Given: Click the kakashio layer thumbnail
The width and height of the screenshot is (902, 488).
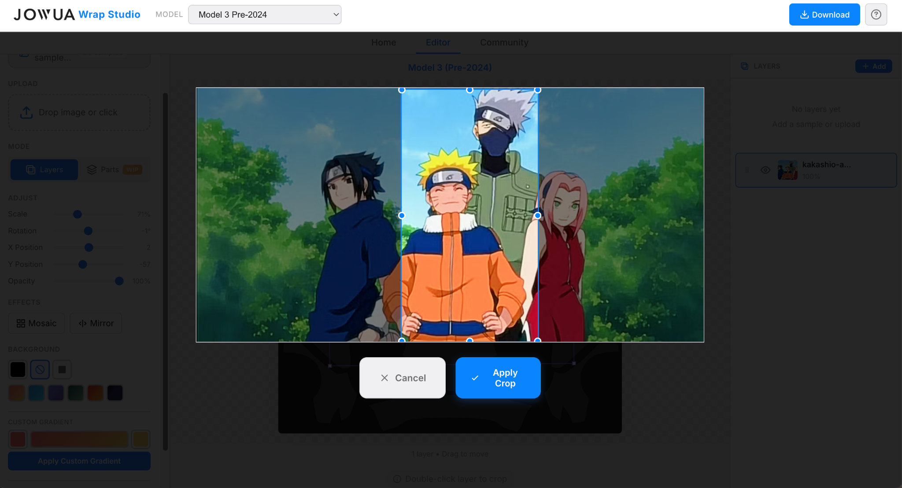Looking at the screenshot, I should (787, 170).
